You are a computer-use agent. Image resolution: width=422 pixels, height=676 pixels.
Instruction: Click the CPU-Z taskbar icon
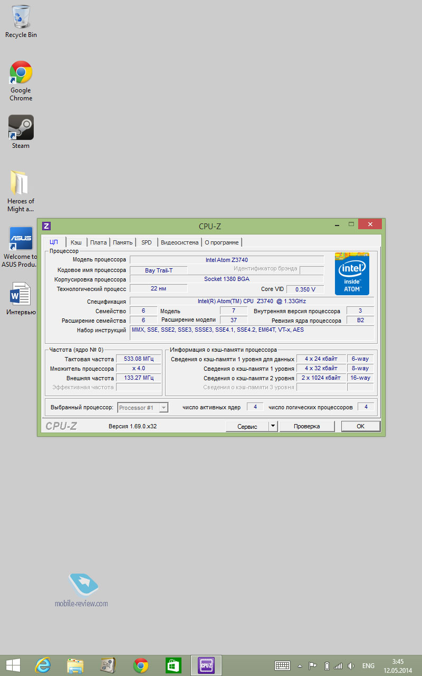tap(206, 665)
